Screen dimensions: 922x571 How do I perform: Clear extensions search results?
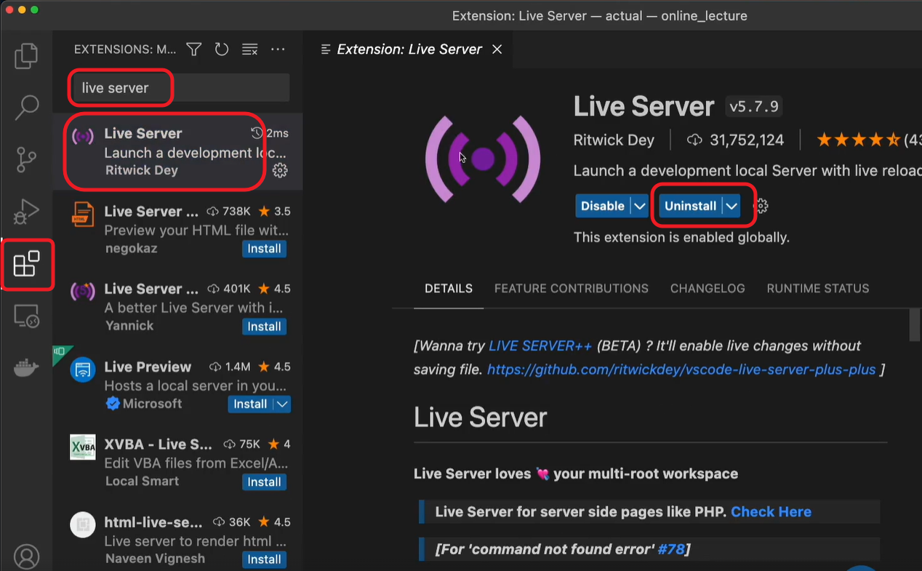249,49
